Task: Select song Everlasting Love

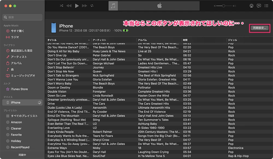Action: (x=58, y=128)
